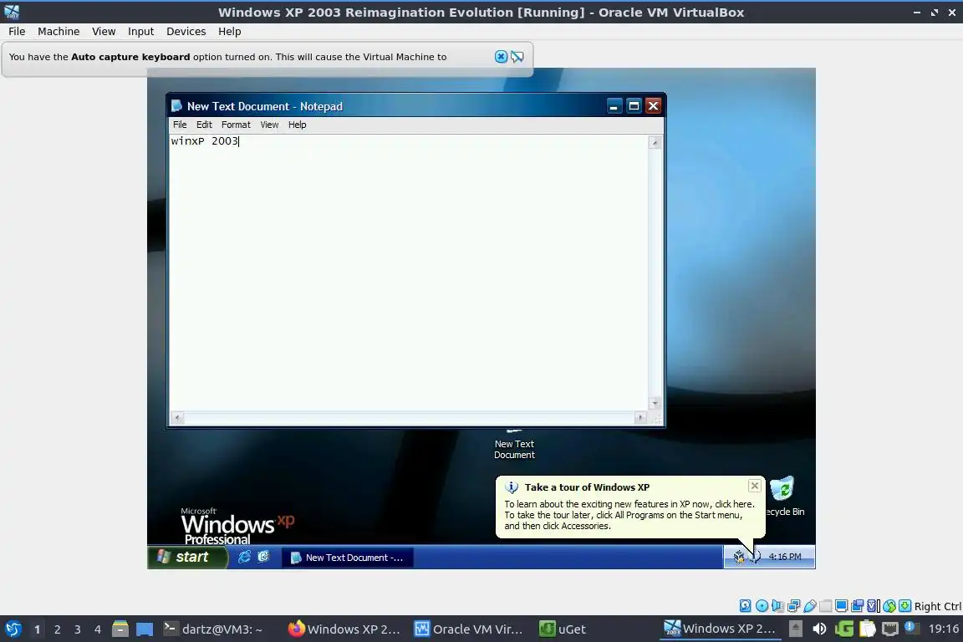This screenshot has width=963, height=642.
Task: Click the host clock showing 19:16
Action: pos(943,629)
